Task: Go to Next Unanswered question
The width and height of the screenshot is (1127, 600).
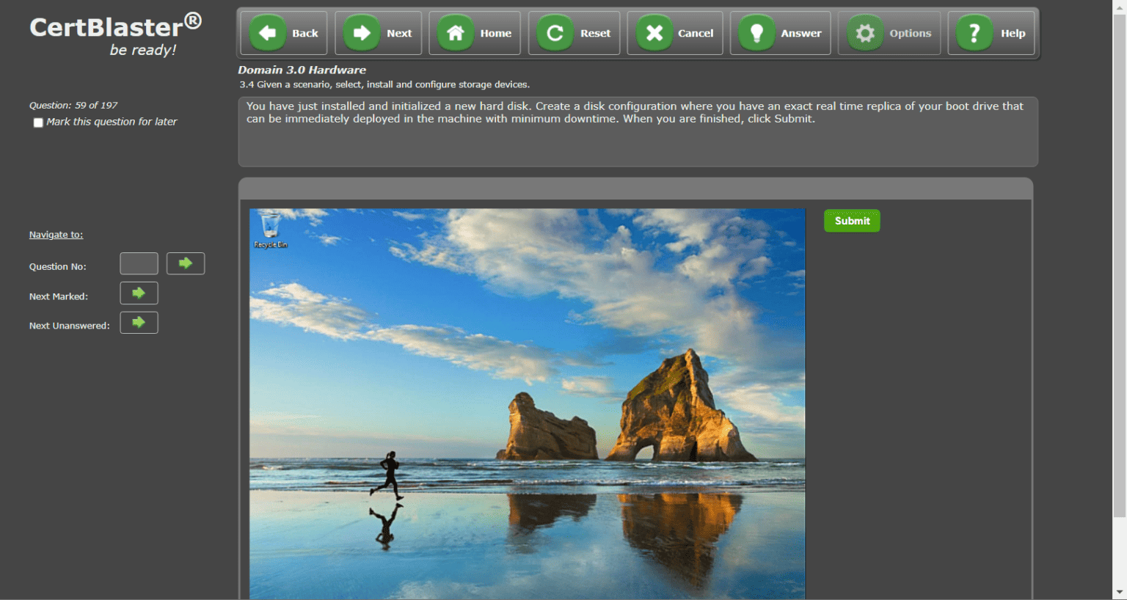Action: tap(139, 323)
